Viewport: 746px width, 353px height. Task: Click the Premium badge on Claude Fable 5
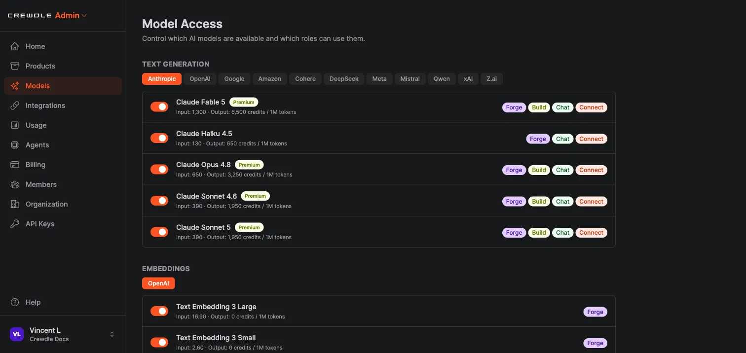pyautogui.click(x=244, y=103)
